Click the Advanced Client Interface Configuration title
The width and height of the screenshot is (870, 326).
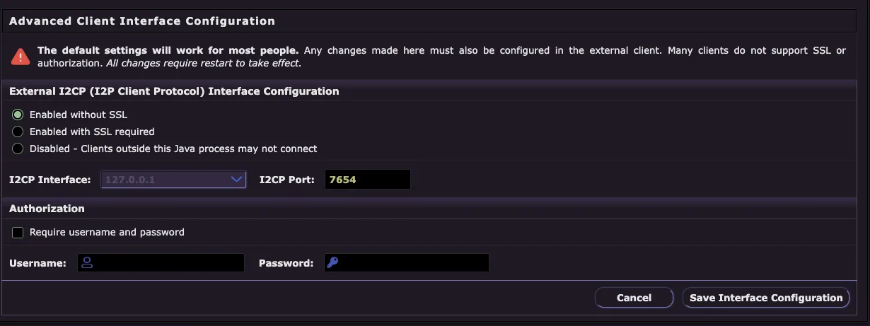[x=141, y=21]
